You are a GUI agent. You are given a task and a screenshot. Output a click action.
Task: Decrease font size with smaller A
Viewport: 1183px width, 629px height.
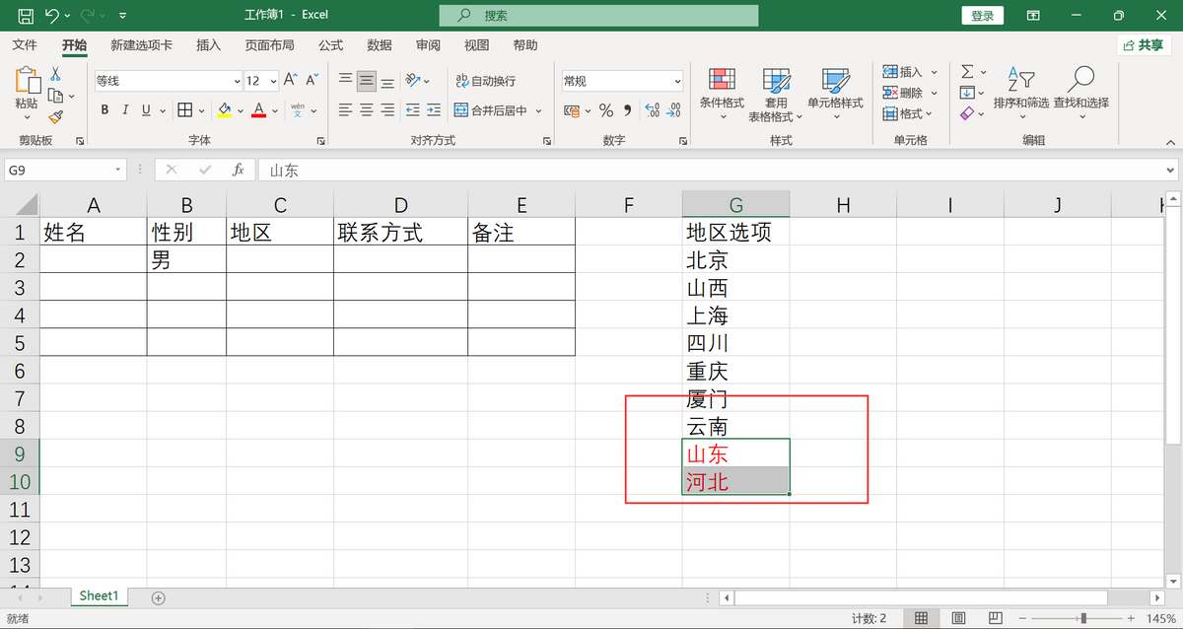(x=312, y=80)
